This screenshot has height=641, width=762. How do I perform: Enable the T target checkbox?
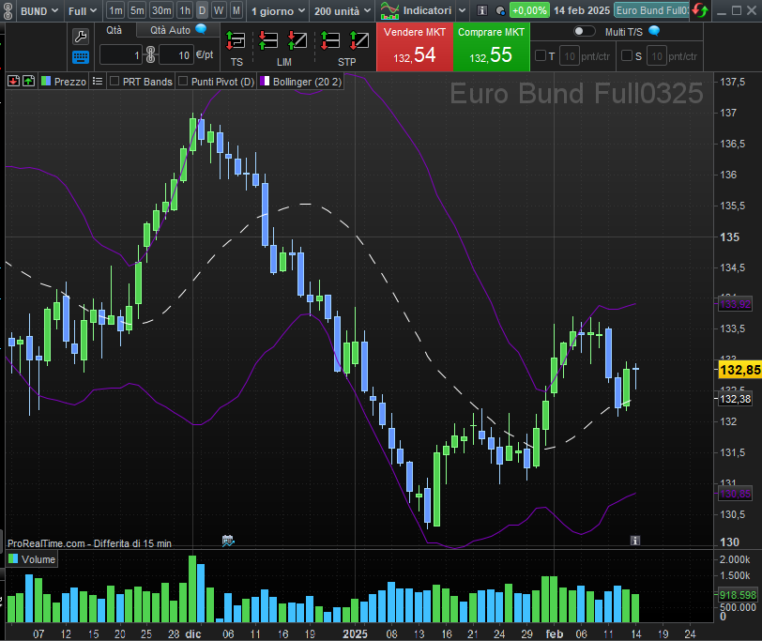pos(541,56)
